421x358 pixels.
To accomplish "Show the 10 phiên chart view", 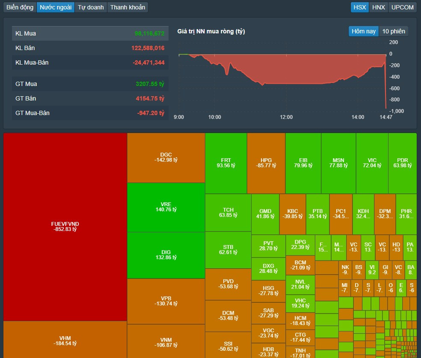I will [x=394, y=31].
